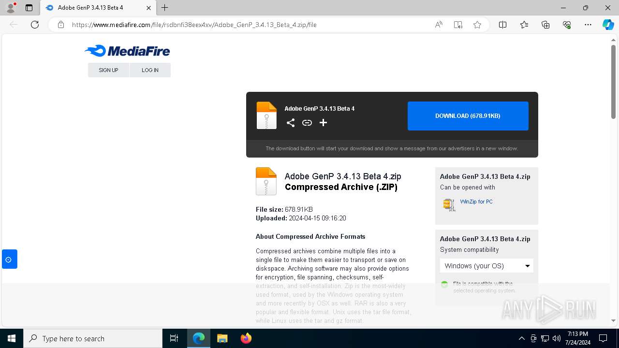Open Collections icon
Viewport: 619px width, 348px height.
click(x=545, y=25)
